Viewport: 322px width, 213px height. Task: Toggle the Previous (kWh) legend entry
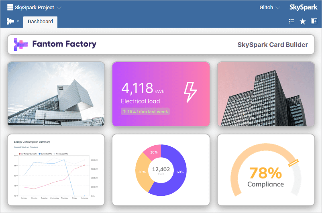[61, 154]
